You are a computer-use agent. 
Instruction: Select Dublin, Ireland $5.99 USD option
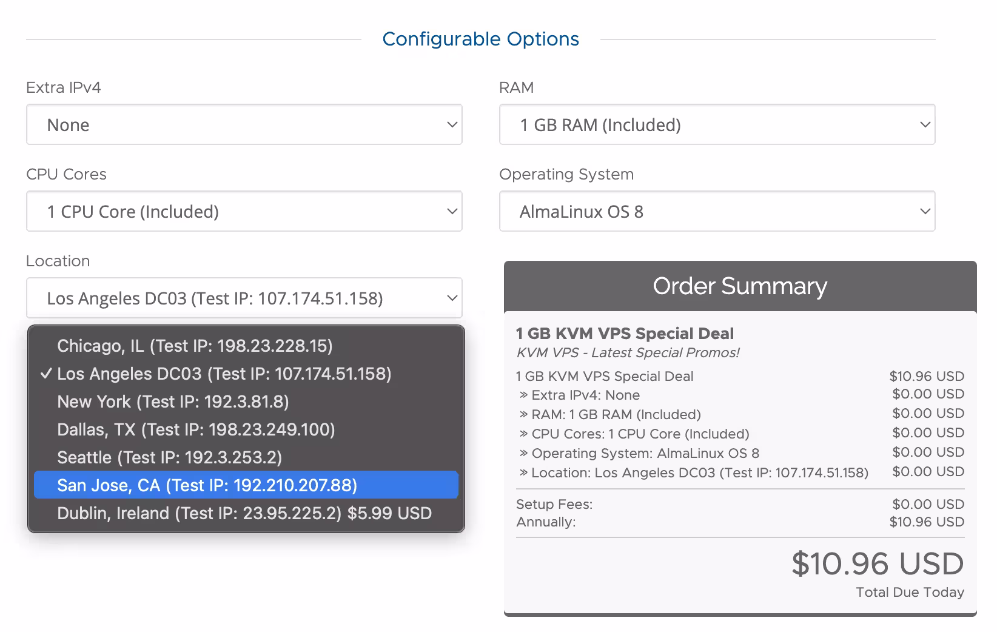pos(244,513)
